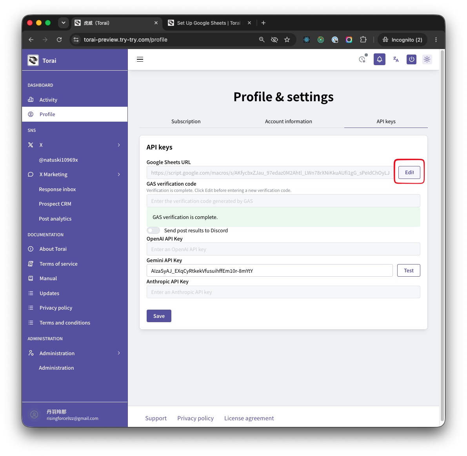
Task: Click the crossed-eye tracking protection icon
Action: pos(274,40)
